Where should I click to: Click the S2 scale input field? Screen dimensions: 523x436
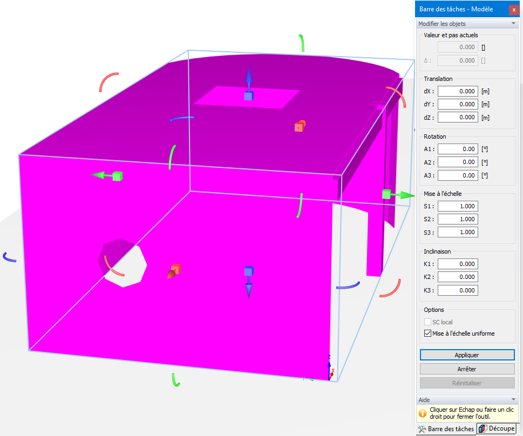[458, 219]
